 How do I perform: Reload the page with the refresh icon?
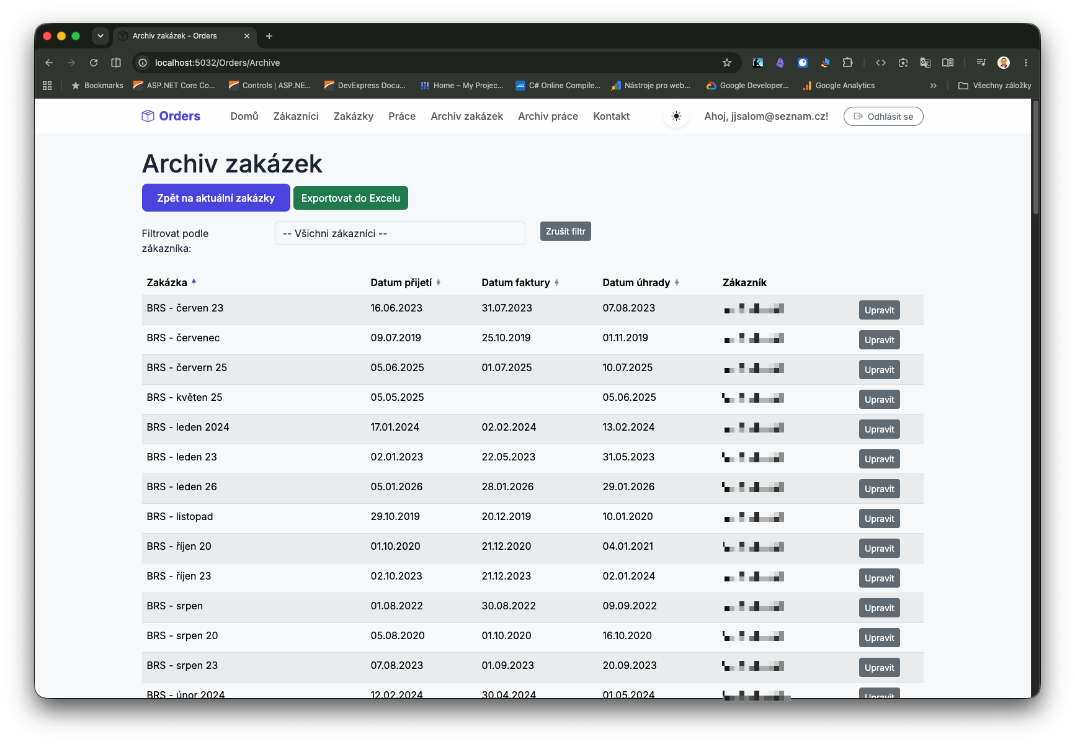tap(94, 63)
